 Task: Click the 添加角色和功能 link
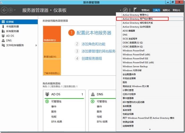94,44
